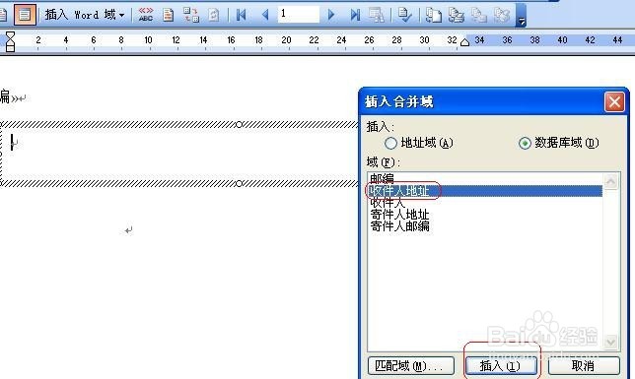The width and height of the screenshot is (635, 379).
Task: Open the Insert Word Field dropdown
Action: (85, 15)
